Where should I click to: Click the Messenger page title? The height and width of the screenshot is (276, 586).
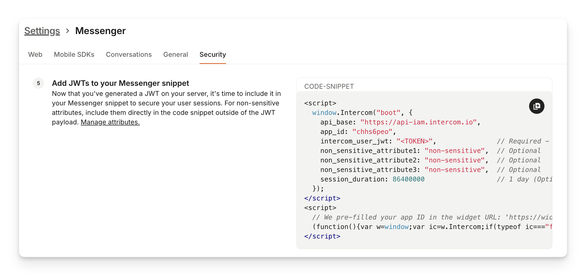(100, 31)
